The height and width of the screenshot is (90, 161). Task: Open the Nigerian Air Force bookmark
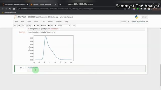click(9, 12)
